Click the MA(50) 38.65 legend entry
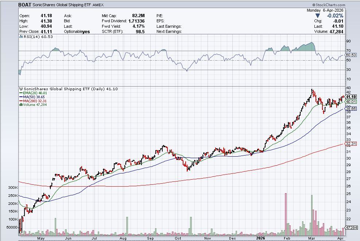This screenshot has height=241, width=360. click(32, 97)
